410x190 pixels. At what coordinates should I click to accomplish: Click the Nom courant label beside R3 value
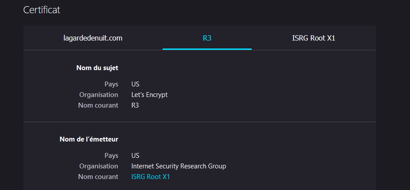tap(98, 105)
